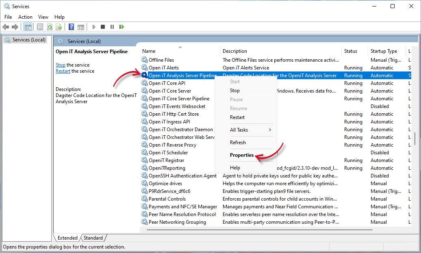The image size is (421, 253).
Task: Click gear icon beside OpenITReporting
Action: (x=144, y=168)
